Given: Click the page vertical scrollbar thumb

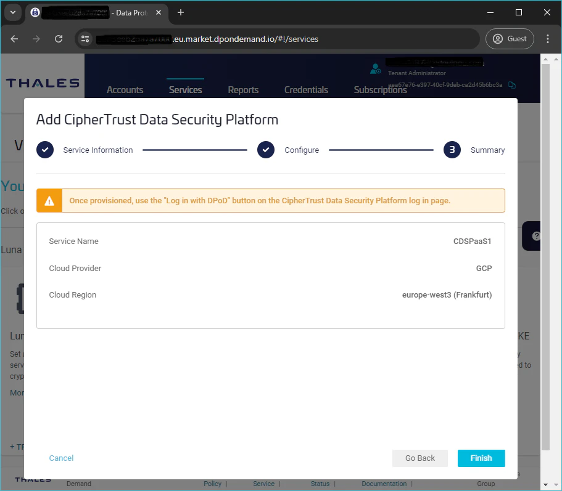Looking at the screenshot, I should pos(545,257).
